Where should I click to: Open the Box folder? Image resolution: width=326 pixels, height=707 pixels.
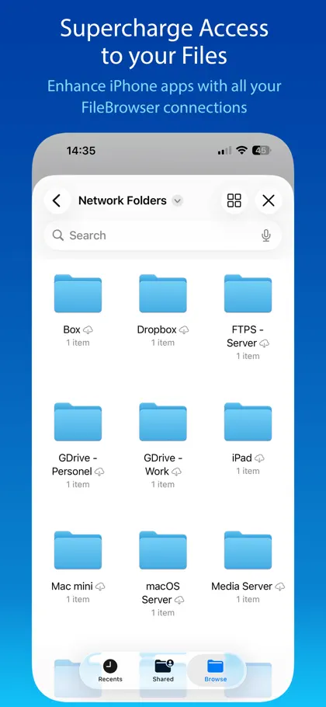(x=78, y=294)
